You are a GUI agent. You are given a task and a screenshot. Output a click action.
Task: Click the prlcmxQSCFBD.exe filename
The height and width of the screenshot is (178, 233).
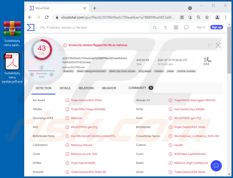click(73, 67)
